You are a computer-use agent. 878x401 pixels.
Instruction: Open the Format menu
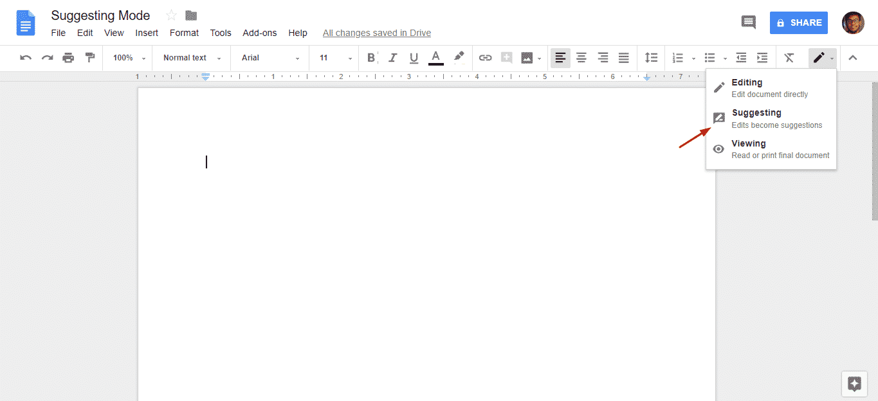(x=184, y=33)
